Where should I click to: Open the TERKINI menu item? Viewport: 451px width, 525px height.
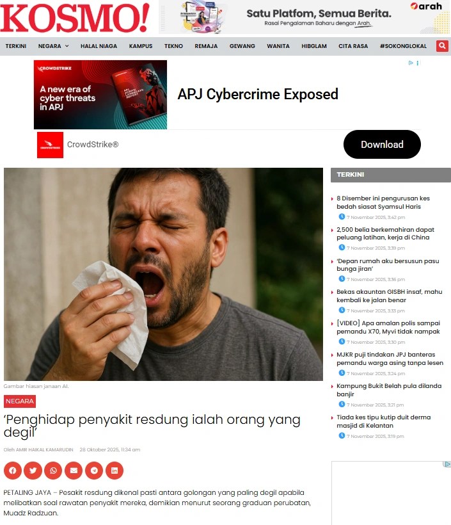point(16,46)
